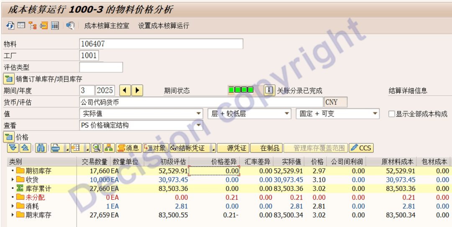Click the 在制品 button
The height and width of the screenshot is (227, 452).
[266, 148]
